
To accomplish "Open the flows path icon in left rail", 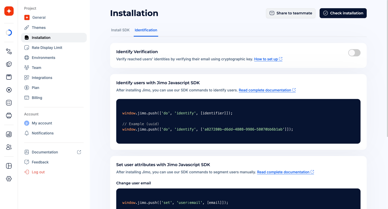I will point(9,51).
